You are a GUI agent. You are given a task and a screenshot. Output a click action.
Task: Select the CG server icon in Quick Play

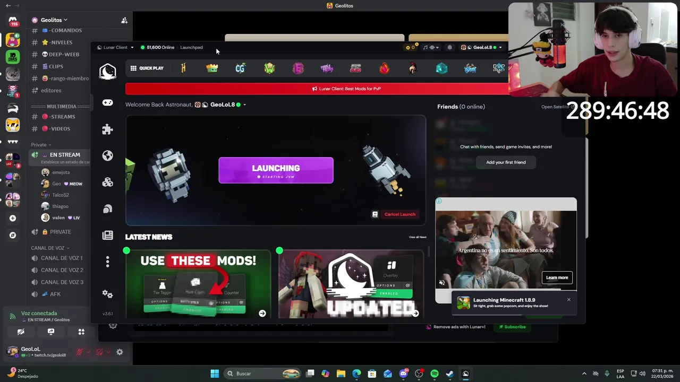point(240,68)
